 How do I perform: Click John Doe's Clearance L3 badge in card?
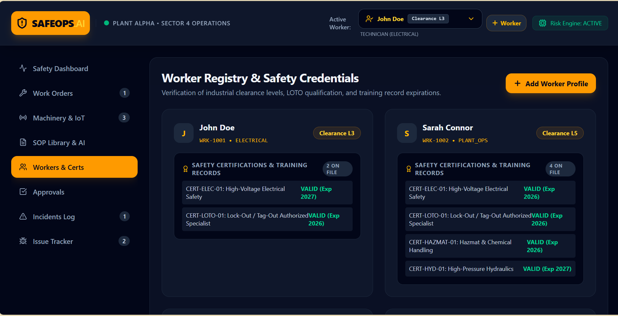click(337, 133)
